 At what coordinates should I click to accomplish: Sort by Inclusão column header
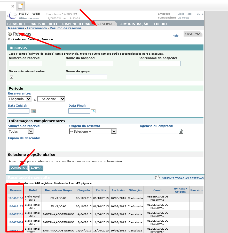[118, 190]
